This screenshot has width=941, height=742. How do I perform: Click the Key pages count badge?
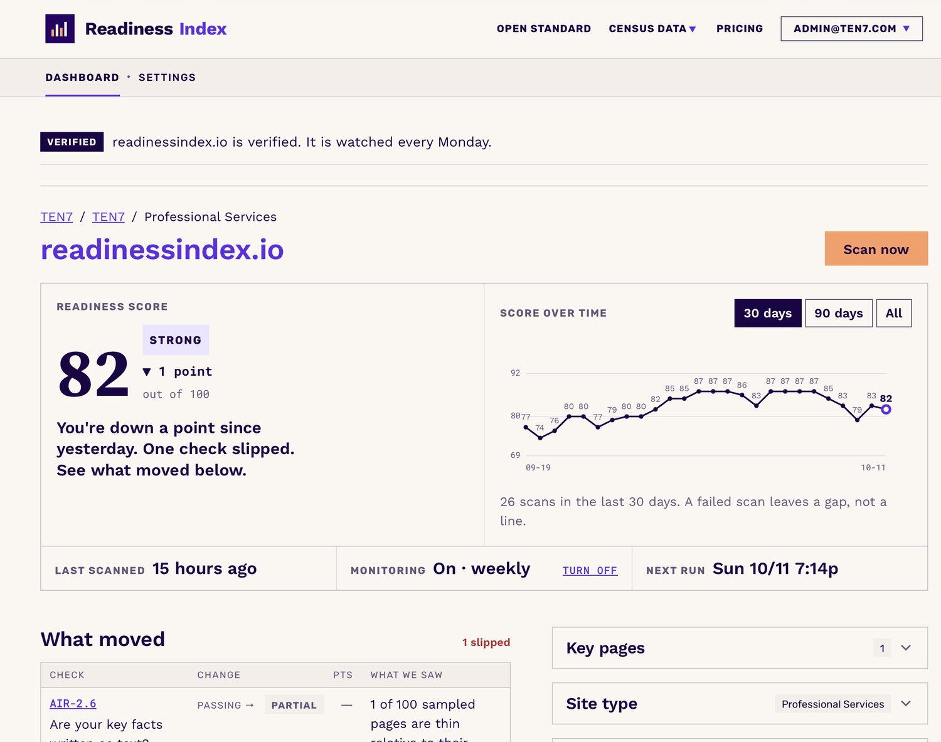coord(882,648)
